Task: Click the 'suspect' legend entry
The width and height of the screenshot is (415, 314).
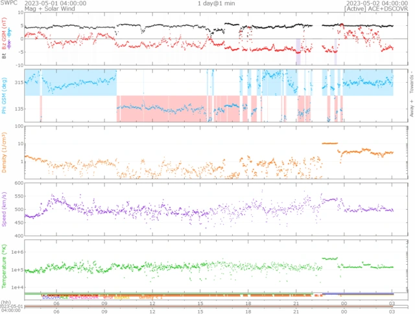Action: pyautogui.click(x=122, y=297)
